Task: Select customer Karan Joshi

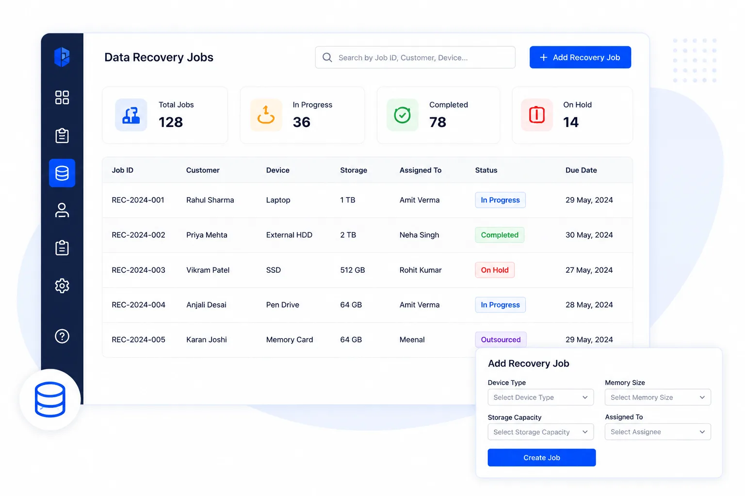Action: (x=207, y=340)
